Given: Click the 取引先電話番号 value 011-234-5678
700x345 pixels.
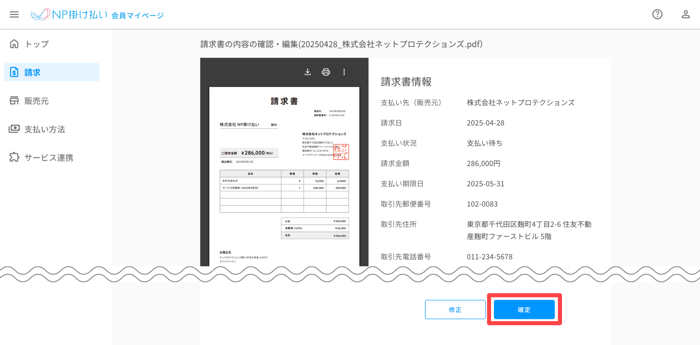Looking at the screenshot, I should (x=490, y=257).
